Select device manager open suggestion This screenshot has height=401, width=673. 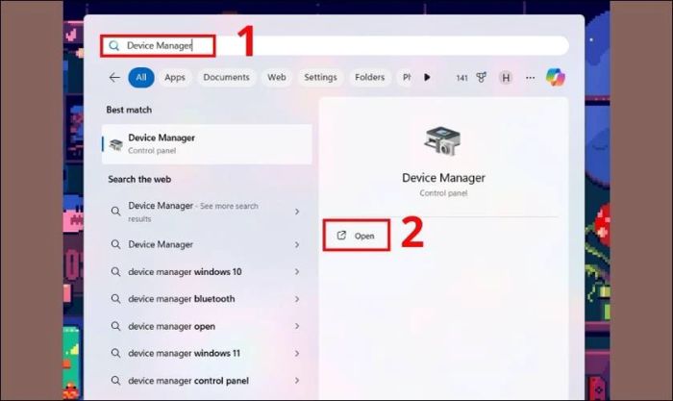[x=207, y=326]
